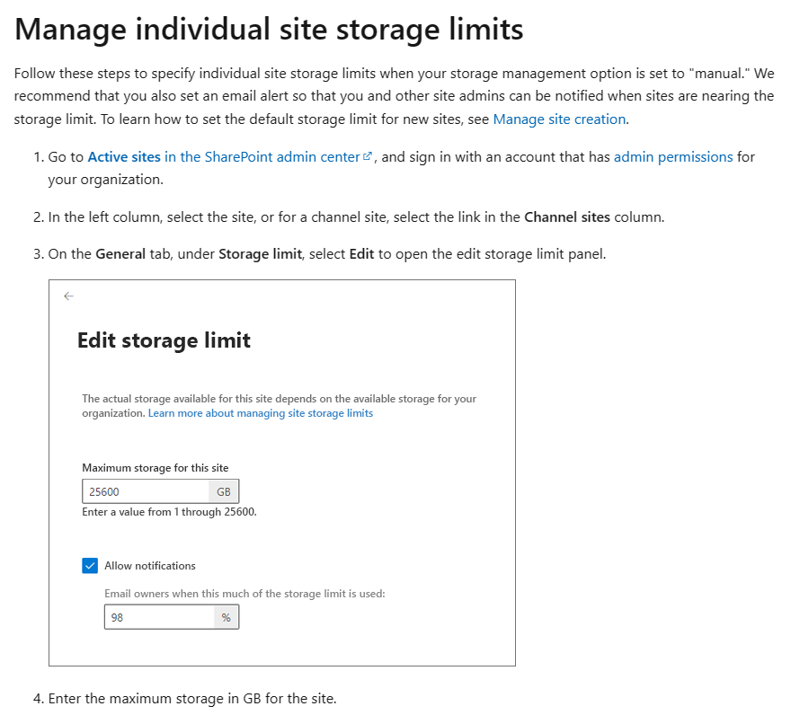Uncheck the Allow notifications checkbox
791x715 pixels.
point(90,566)
